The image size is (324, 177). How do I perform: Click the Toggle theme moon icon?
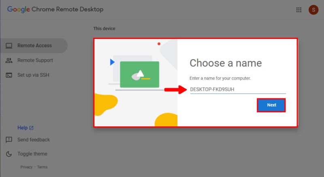click(x=9, y=154)
